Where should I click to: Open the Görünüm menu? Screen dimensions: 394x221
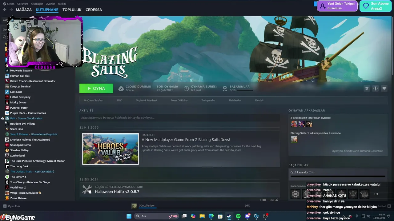point(22,4)
